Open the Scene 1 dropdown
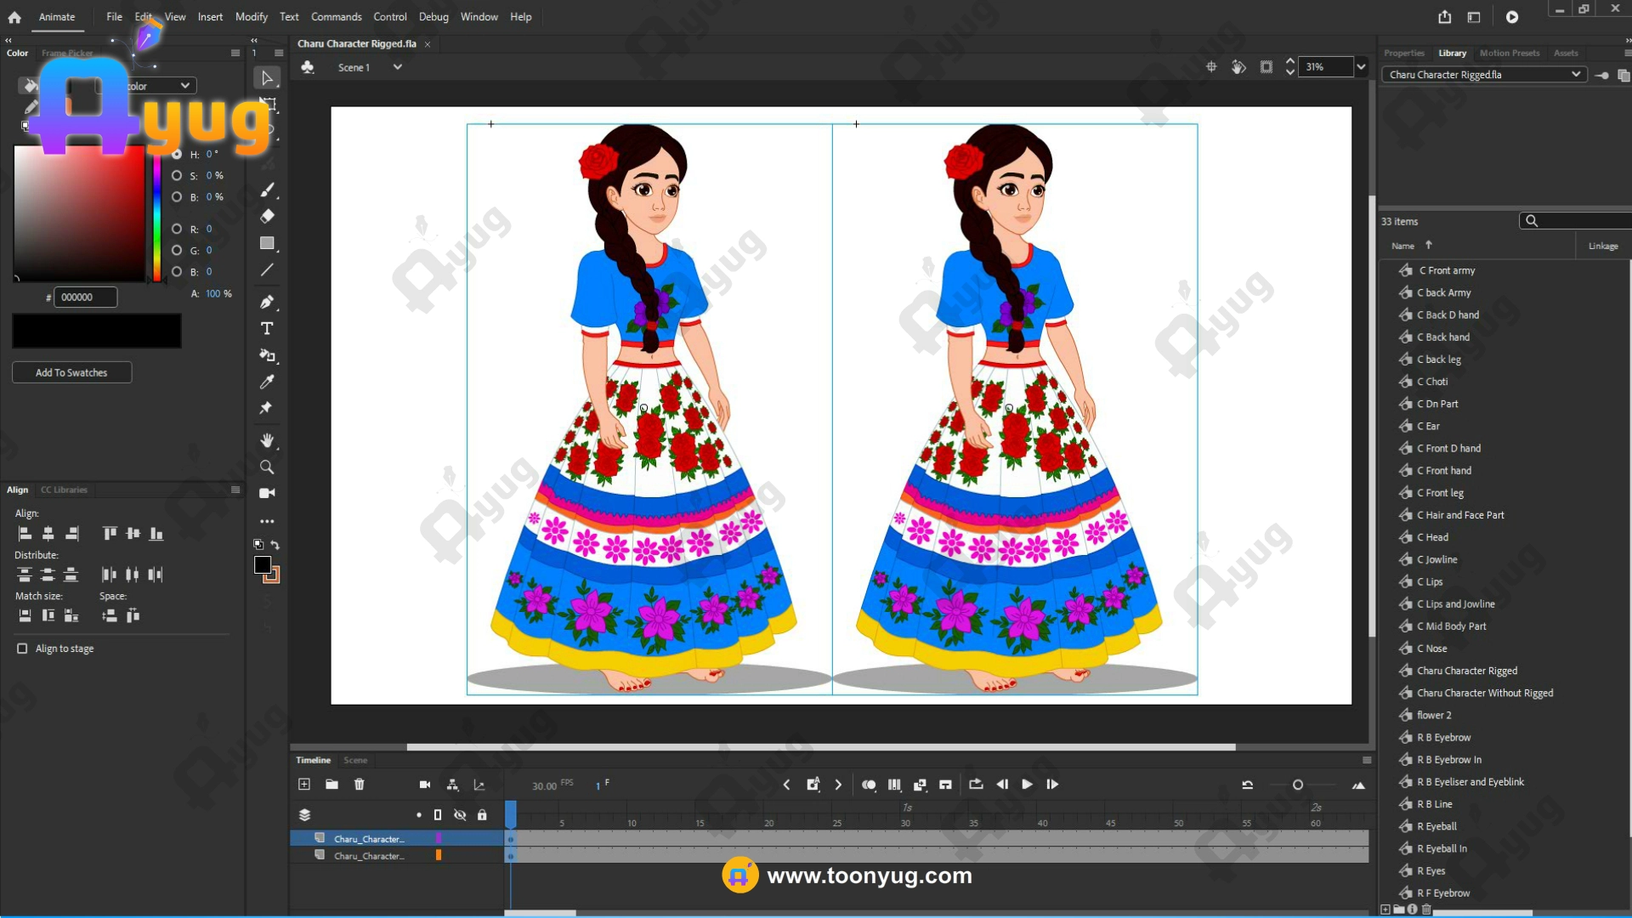Viewport: 1632px width, 918px height. [397, 67]
